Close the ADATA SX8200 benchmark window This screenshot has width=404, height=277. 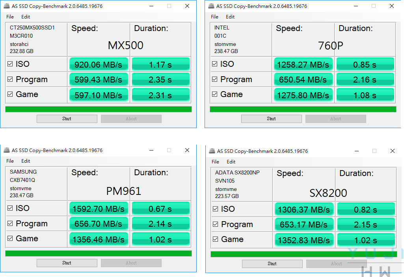pos(393,151)
